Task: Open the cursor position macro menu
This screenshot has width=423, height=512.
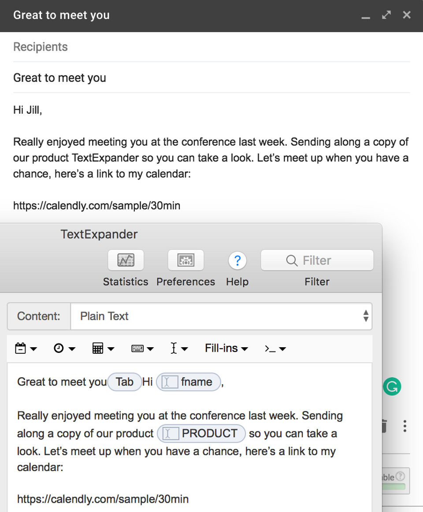Action: 179,349
